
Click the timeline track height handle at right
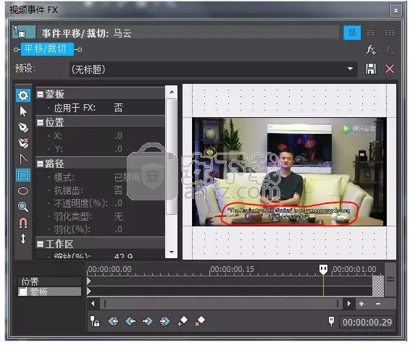tap(390, 279)
